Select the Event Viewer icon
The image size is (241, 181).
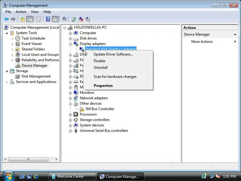pos(18,44)
